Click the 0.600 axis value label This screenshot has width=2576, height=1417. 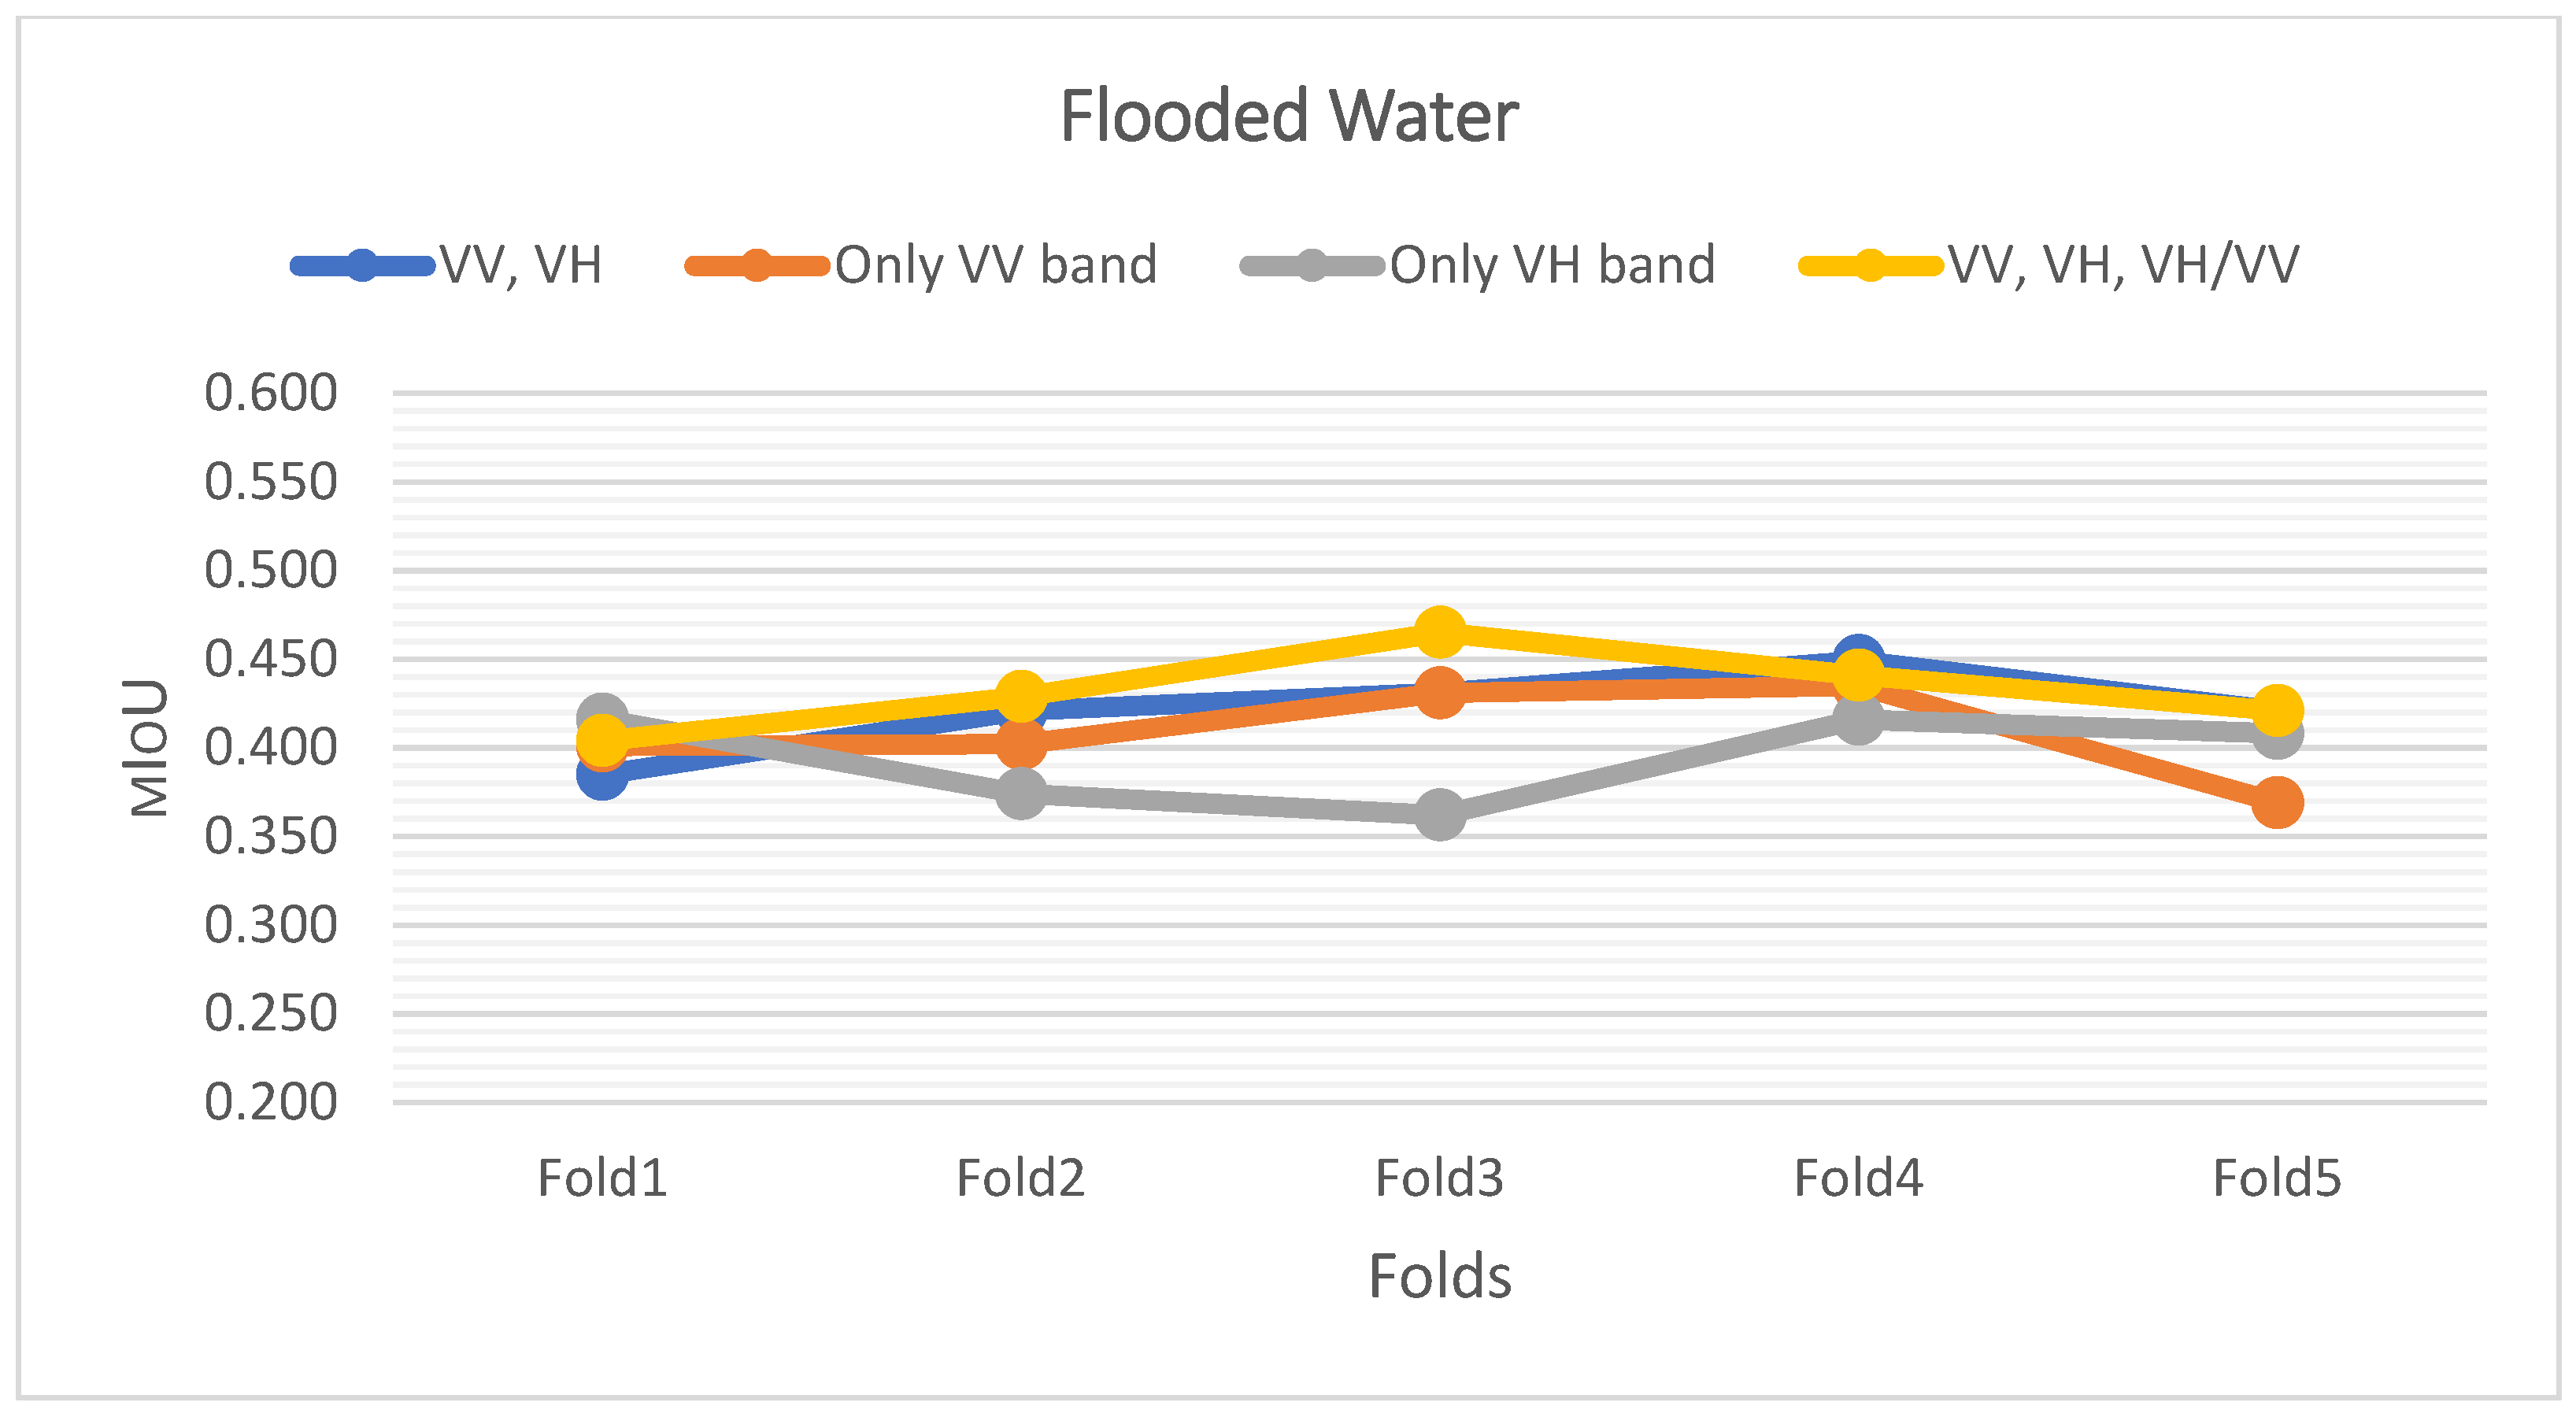tap(270, 393)
